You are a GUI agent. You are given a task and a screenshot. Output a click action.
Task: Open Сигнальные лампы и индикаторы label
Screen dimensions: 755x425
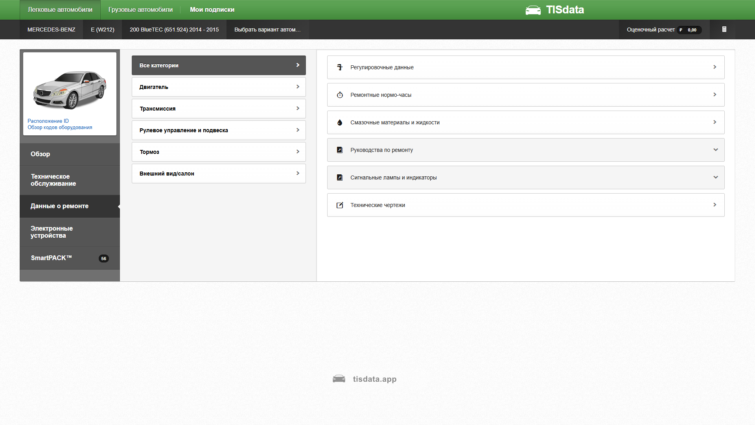pyautogui.click(x=393, y=177)
